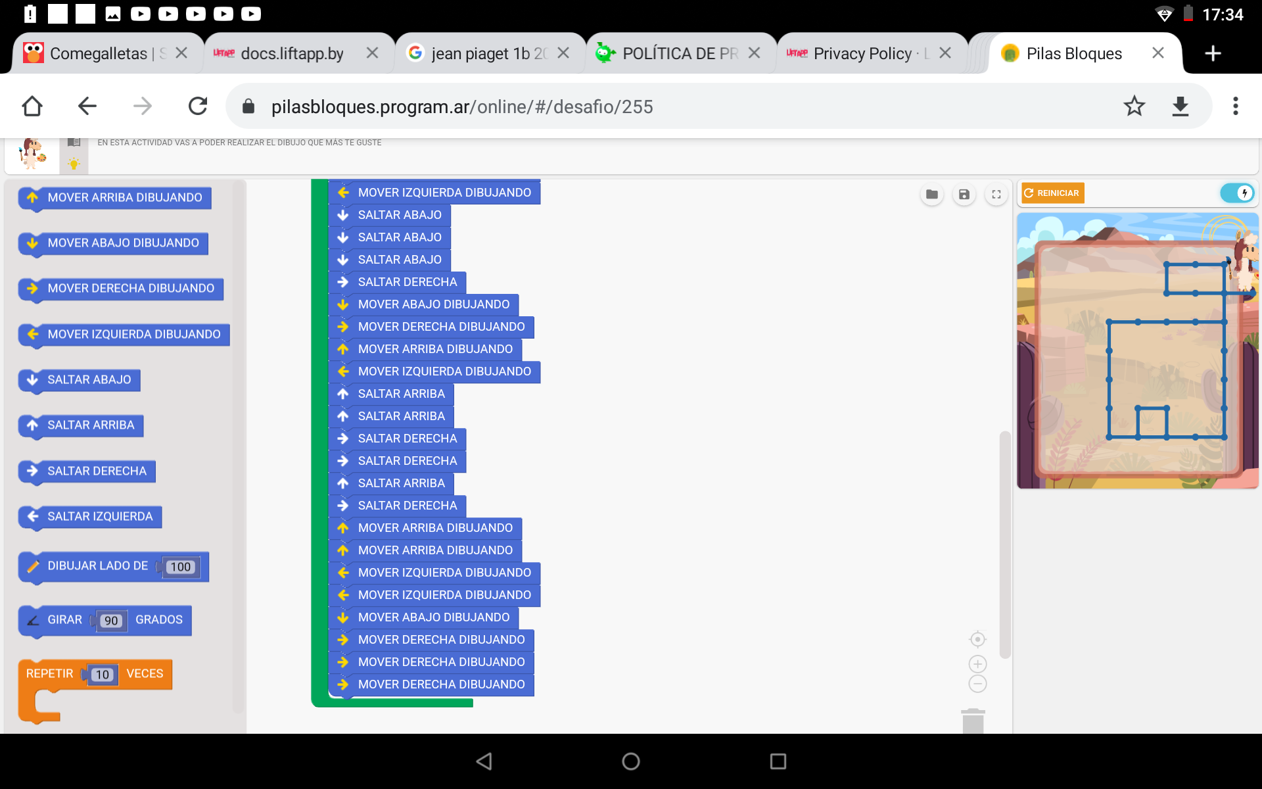Toggle the turbo speed switch
This screenshot has height=789, width=1262.
pyautogui.click(x=1237, y=193)
